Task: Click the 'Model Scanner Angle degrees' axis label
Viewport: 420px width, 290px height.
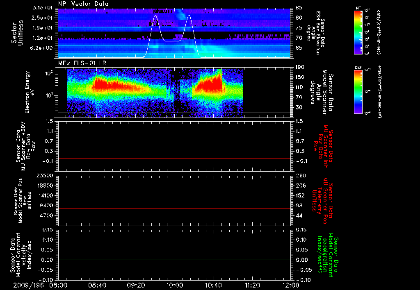Action: pos(322,93)
